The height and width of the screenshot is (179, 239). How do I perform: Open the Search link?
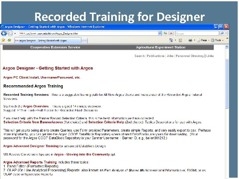click(x=139, y=56)
